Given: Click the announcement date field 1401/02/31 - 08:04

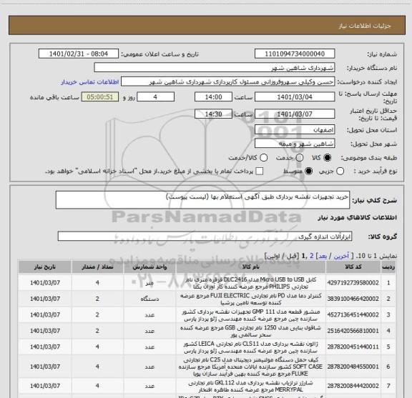Looking at the screenshot, I should point(79,54).
